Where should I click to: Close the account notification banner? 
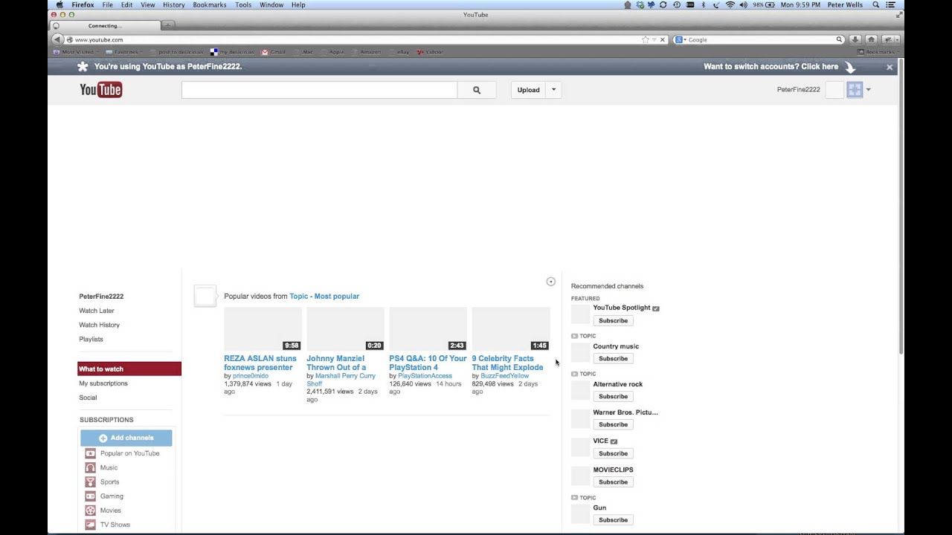click(x=889, y=67)
